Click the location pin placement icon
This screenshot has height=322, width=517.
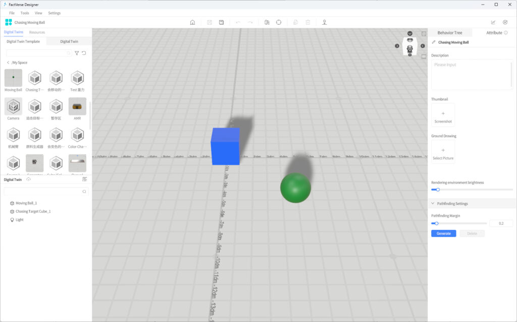(325, 22)
